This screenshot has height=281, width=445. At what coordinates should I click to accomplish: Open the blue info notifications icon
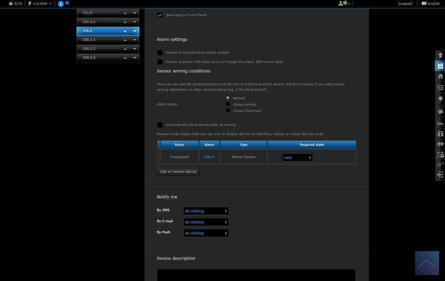[61, 4]
